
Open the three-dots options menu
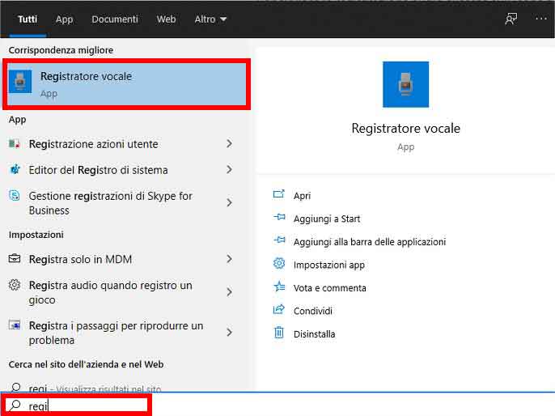(x=540, y=19)
